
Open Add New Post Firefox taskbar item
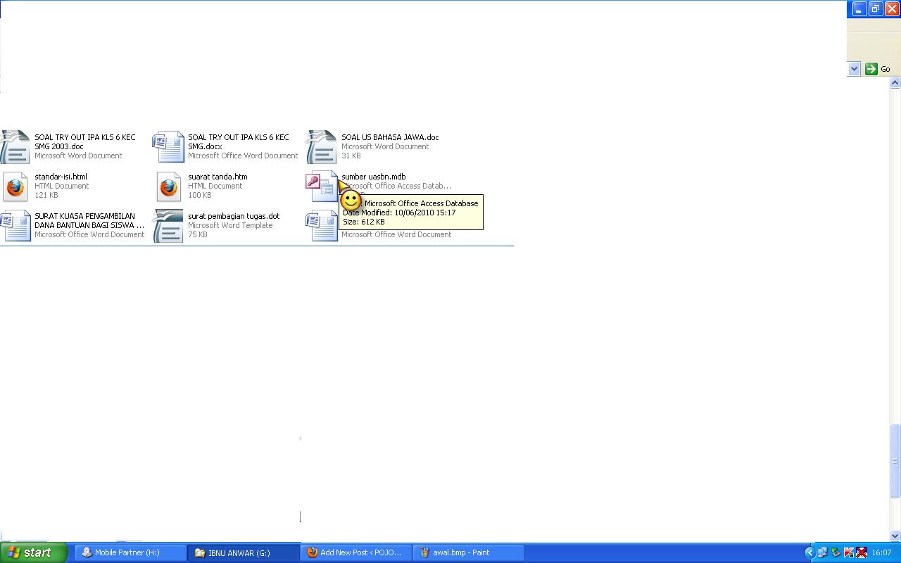point(355,552)
